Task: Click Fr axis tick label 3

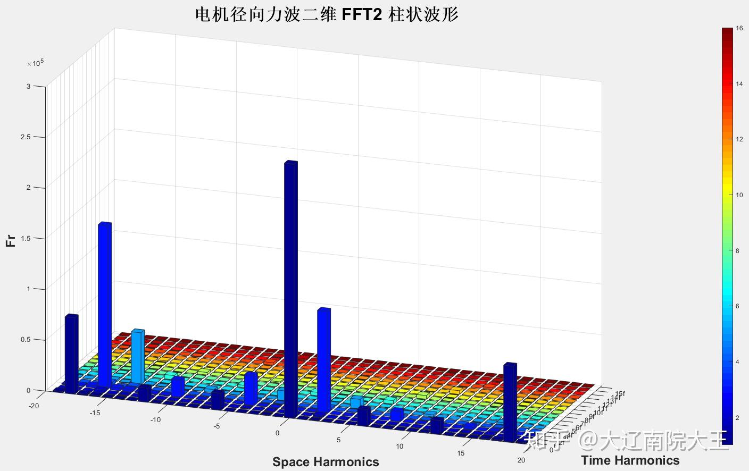Action: [x=28, y=86]
